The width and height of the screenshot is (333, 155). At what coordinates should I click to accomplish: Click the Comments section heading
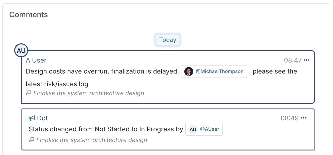click(29, 15)
